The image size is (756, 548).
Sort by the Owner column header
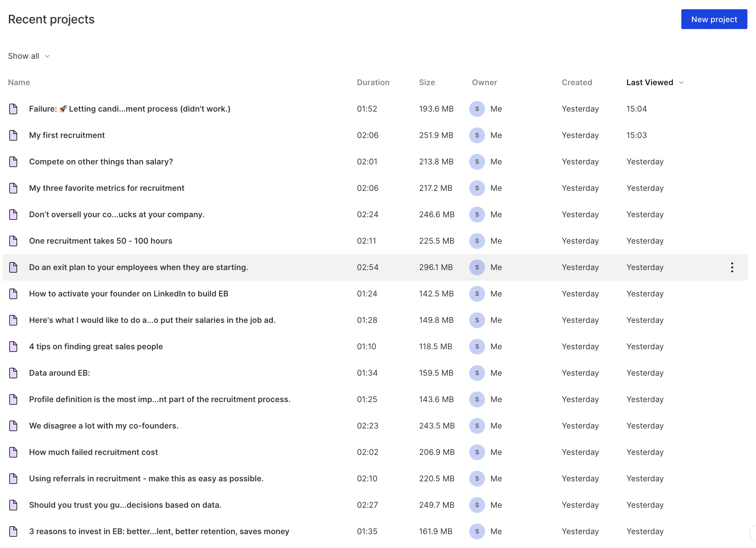tap(484, 83)
